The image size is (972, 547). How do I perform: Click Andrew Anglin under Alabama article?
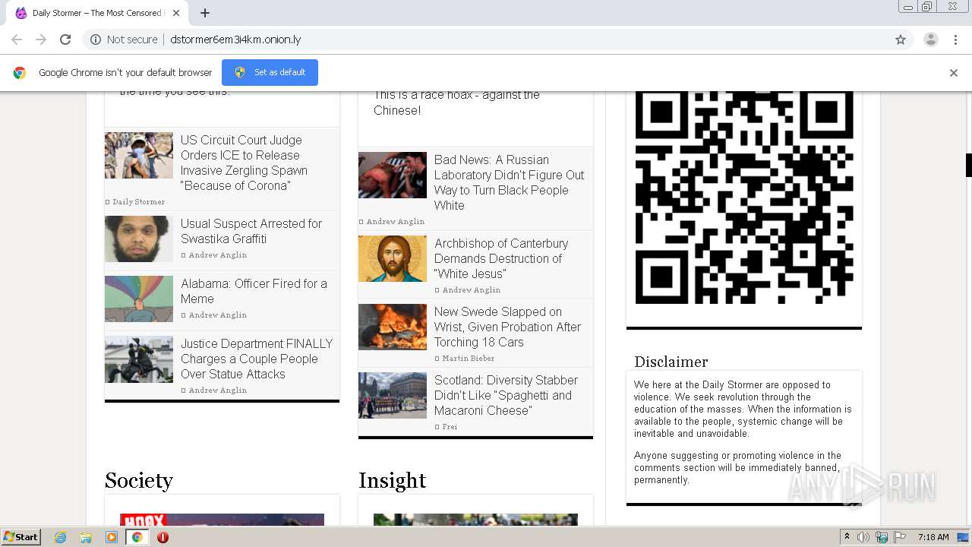click(x=217, y=315)
